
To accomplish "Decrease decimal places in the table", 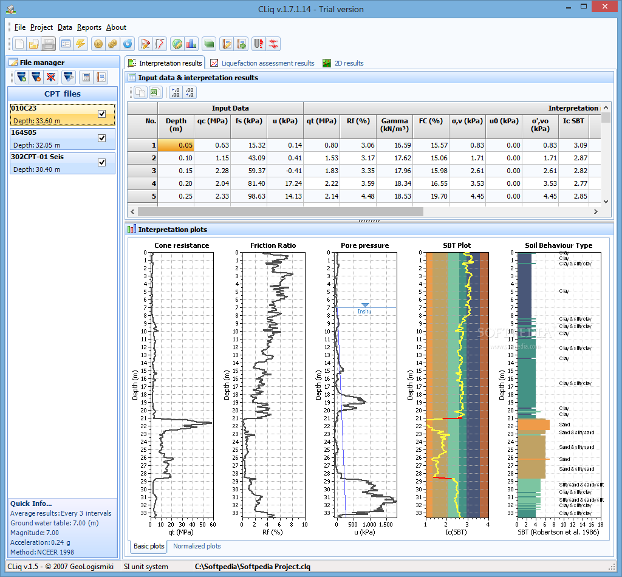I will click(x=190, y=92).
